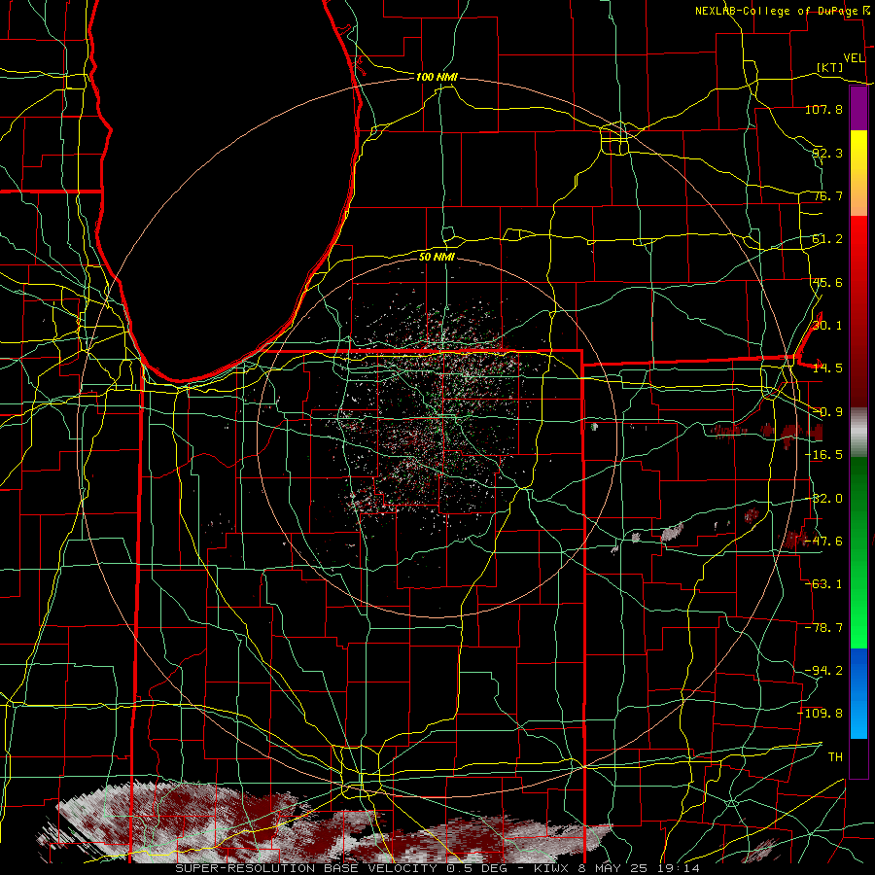Click the 30.1 velocity scale value

click(827, 326)
